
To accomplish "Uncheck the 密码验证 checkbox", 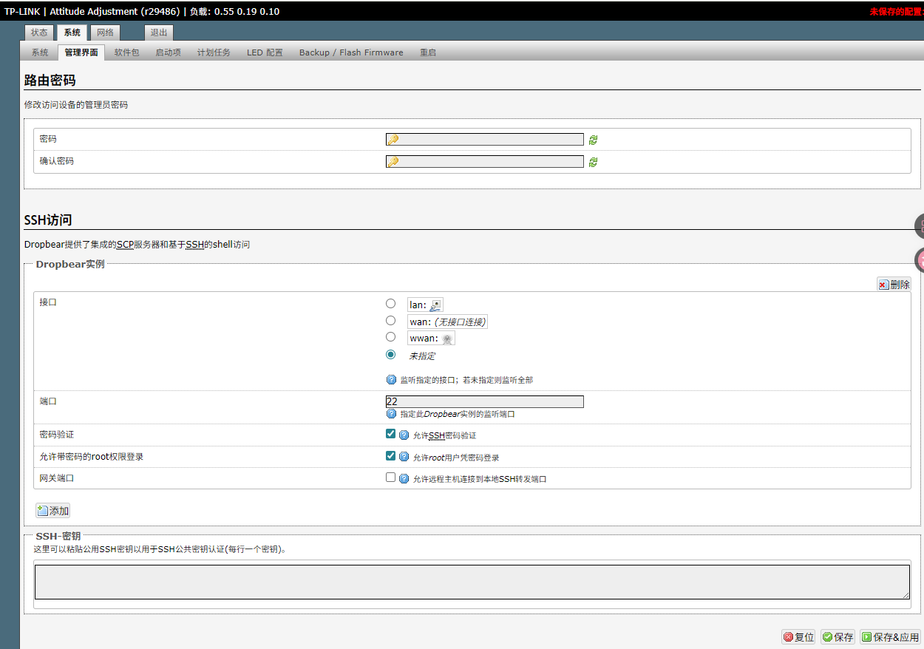I will pos(390,434).
